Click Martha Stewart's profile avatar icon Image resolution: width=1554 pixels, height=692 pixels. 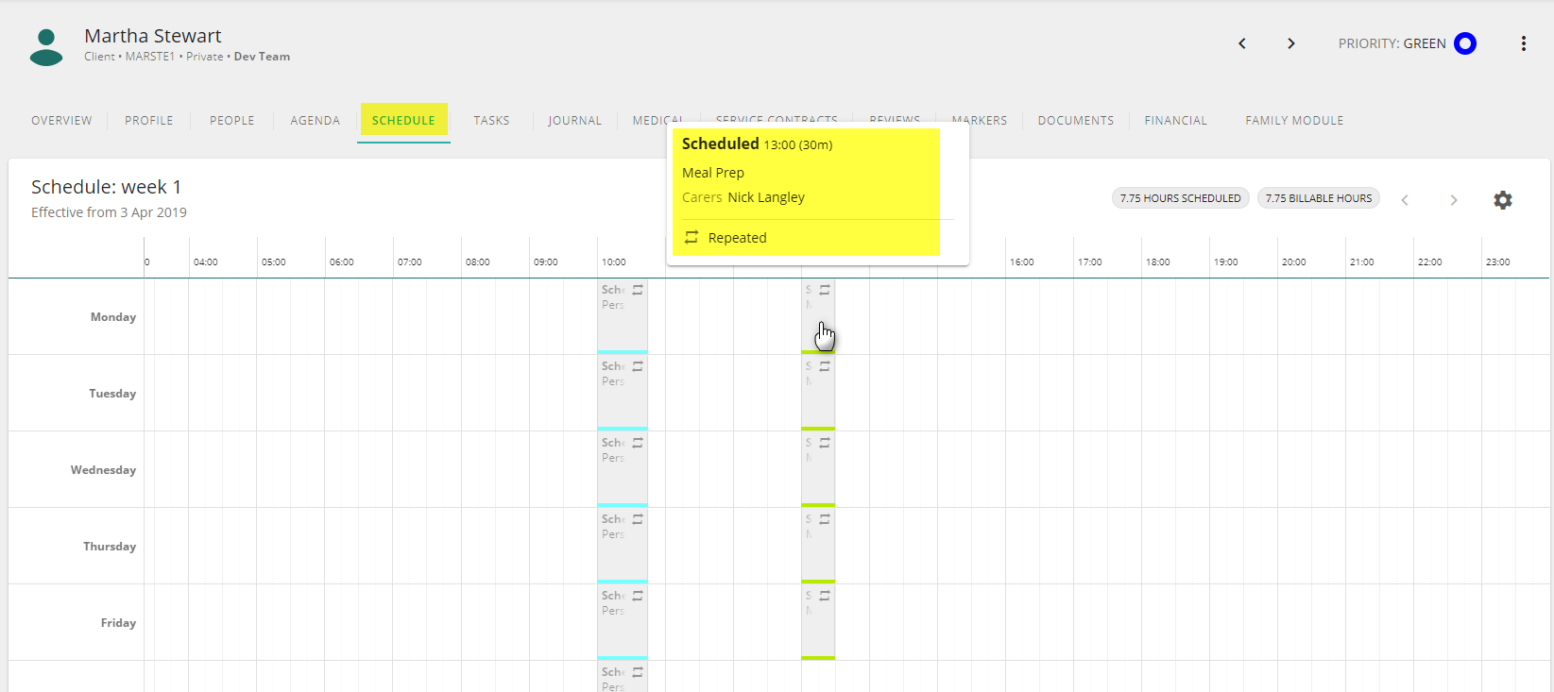coord(46,47)
